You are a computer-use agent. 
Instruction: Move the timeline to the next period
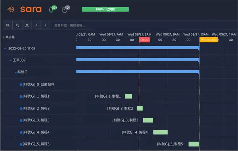(45, 25)
